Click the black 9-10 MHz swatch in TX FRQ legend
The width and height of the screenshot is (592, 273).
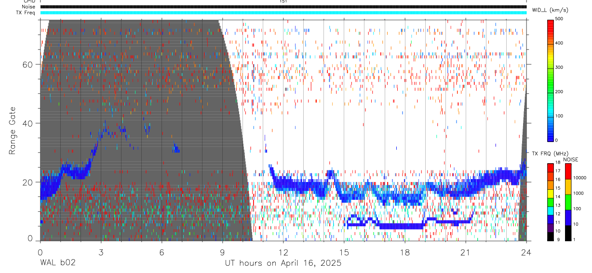point(551,236)
